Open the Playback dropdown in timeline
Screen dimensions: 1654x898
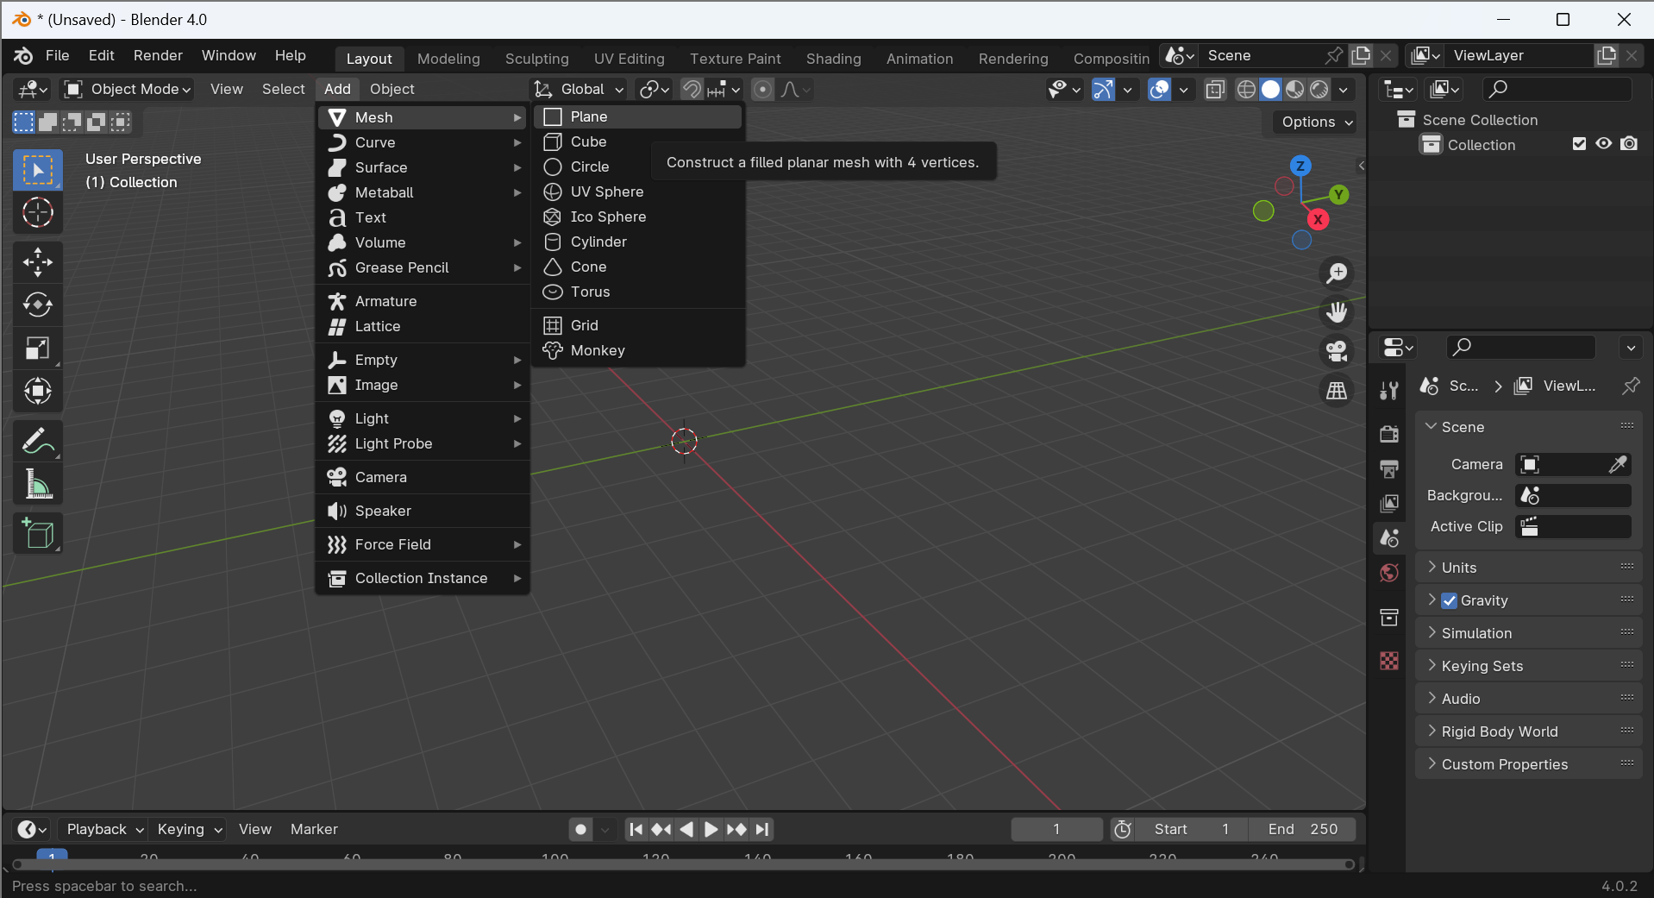click(x=105, y=829)
